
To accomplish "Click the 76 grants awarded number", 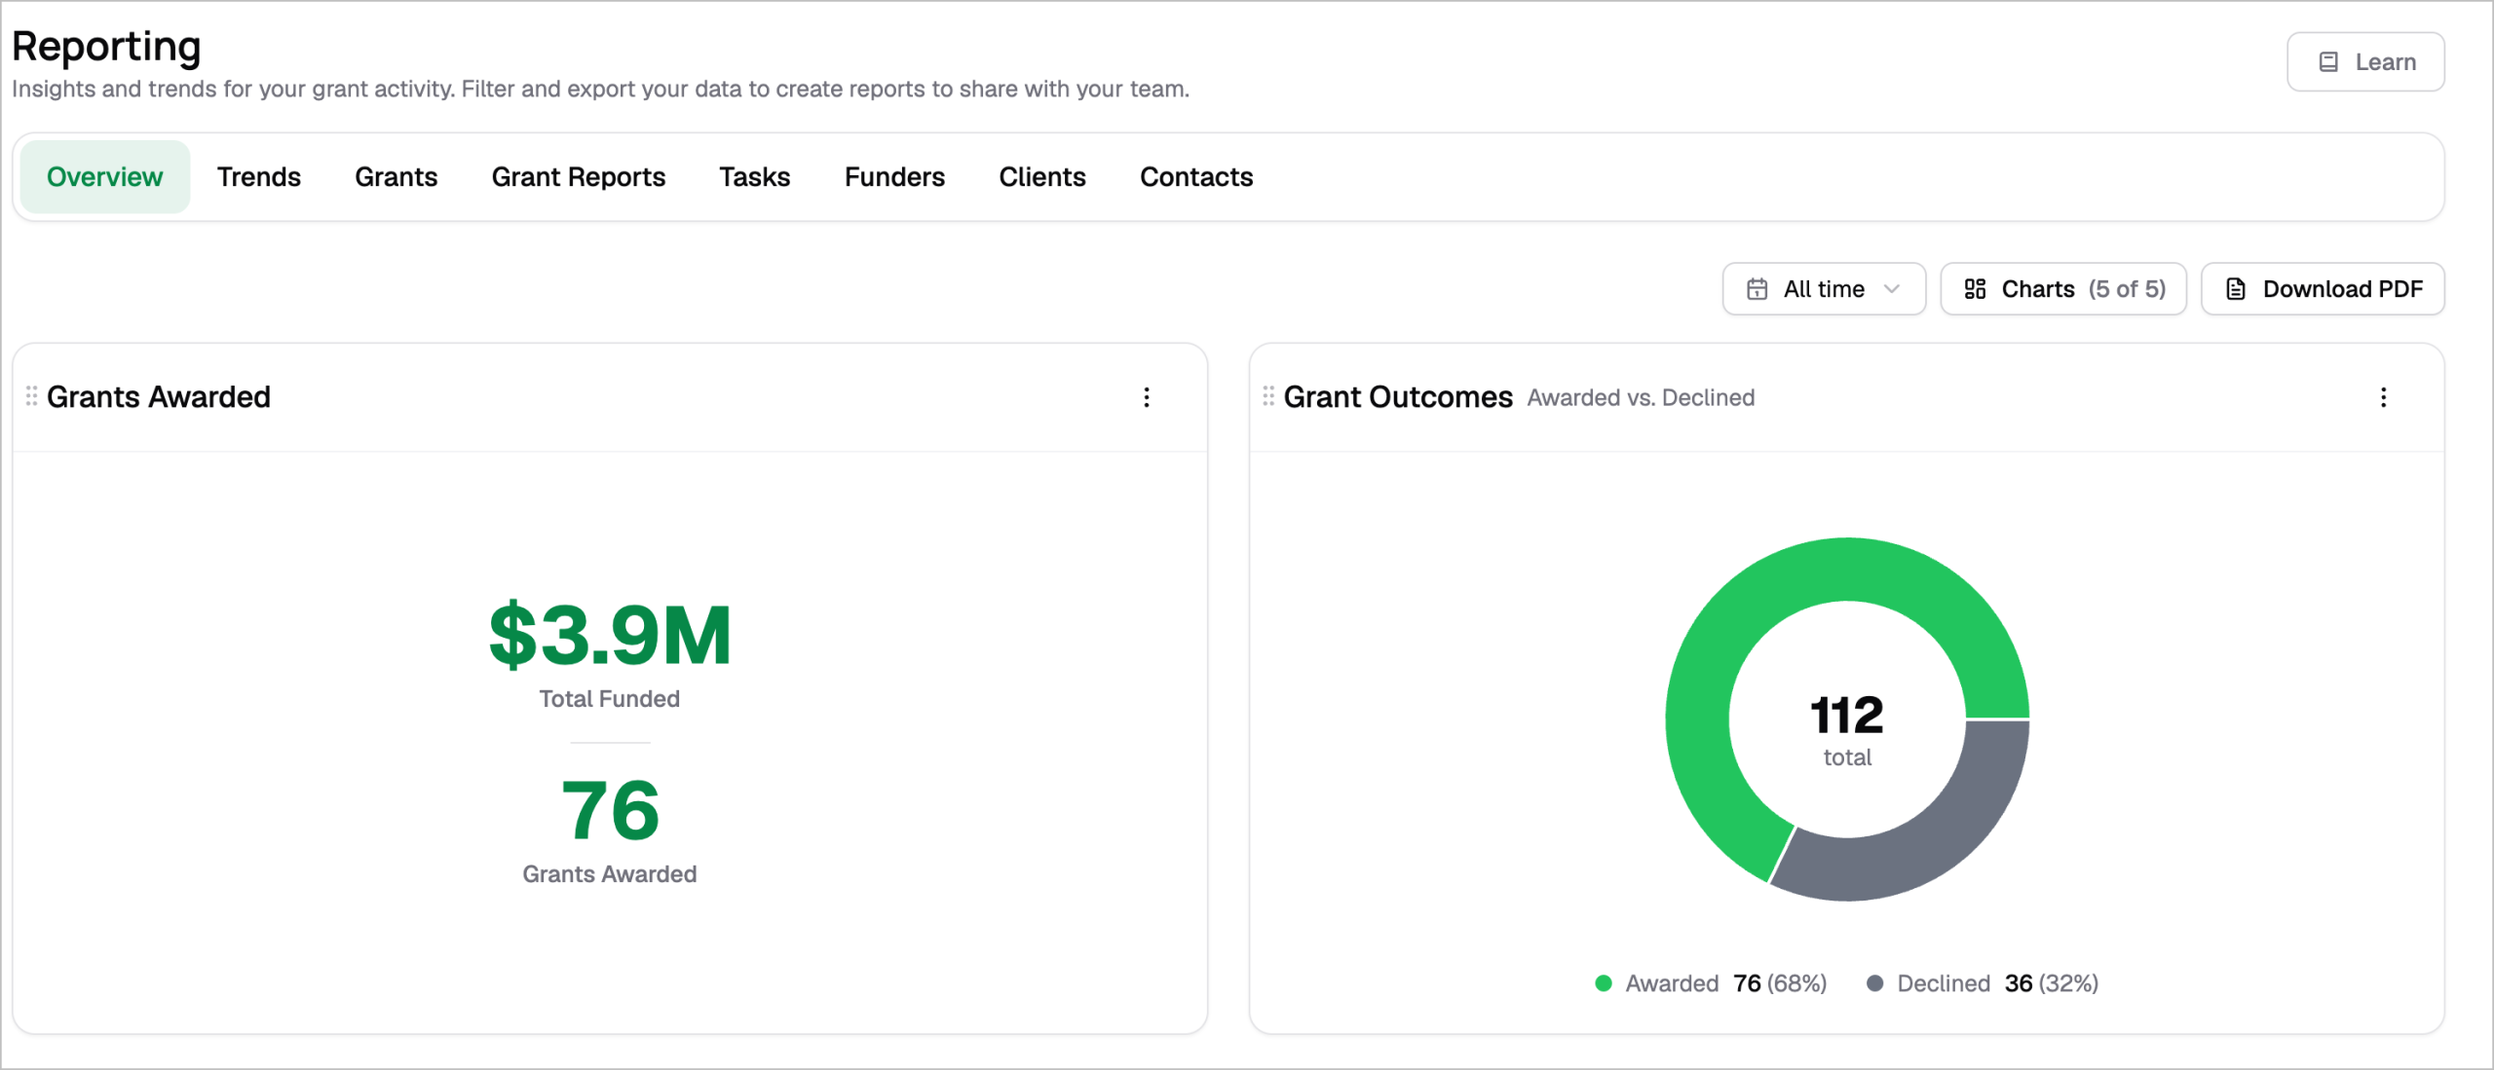I will tap(610, 810).
